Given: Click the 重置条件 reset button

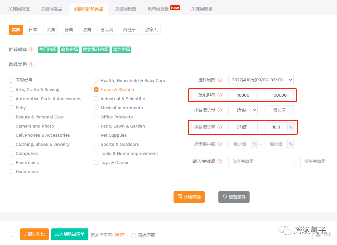Looking at the screenshot, I should pyautogui.click(x=234, y=197).
